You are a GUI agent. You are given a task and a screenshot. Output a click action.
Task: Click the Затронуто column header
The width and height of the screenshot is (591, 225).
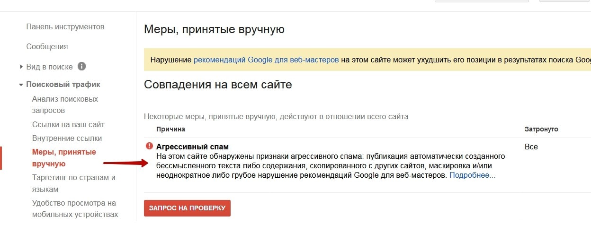[x=541, y=129]
